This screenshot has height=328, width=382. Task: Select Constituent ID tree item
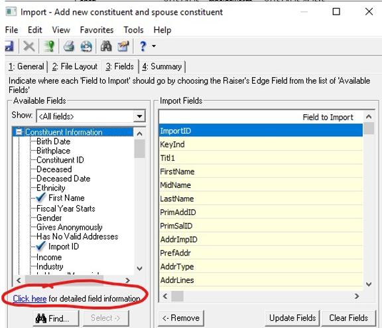click(x=60, y=160)
